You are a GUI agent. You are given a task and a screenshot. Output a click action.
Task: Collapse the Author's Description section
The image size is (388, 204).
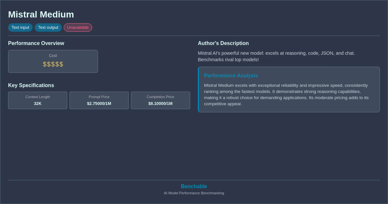pyautogui.click(x=223, y=43)
